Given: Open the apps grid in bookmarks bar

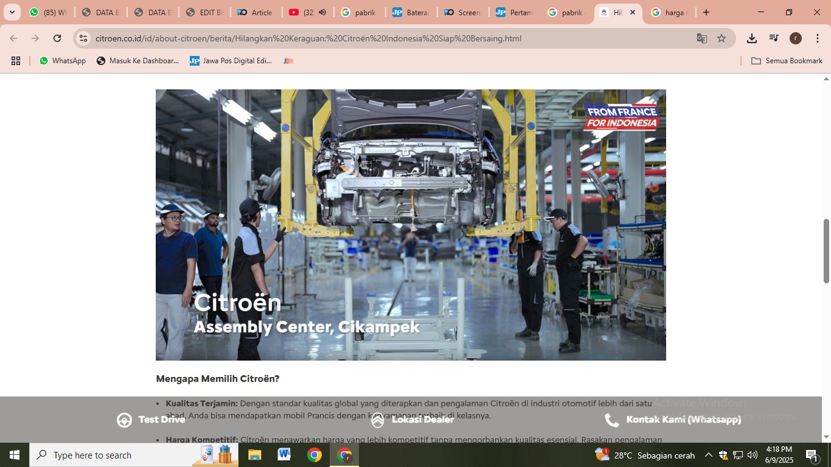Looking at the screenshot, I should point(16,61).
